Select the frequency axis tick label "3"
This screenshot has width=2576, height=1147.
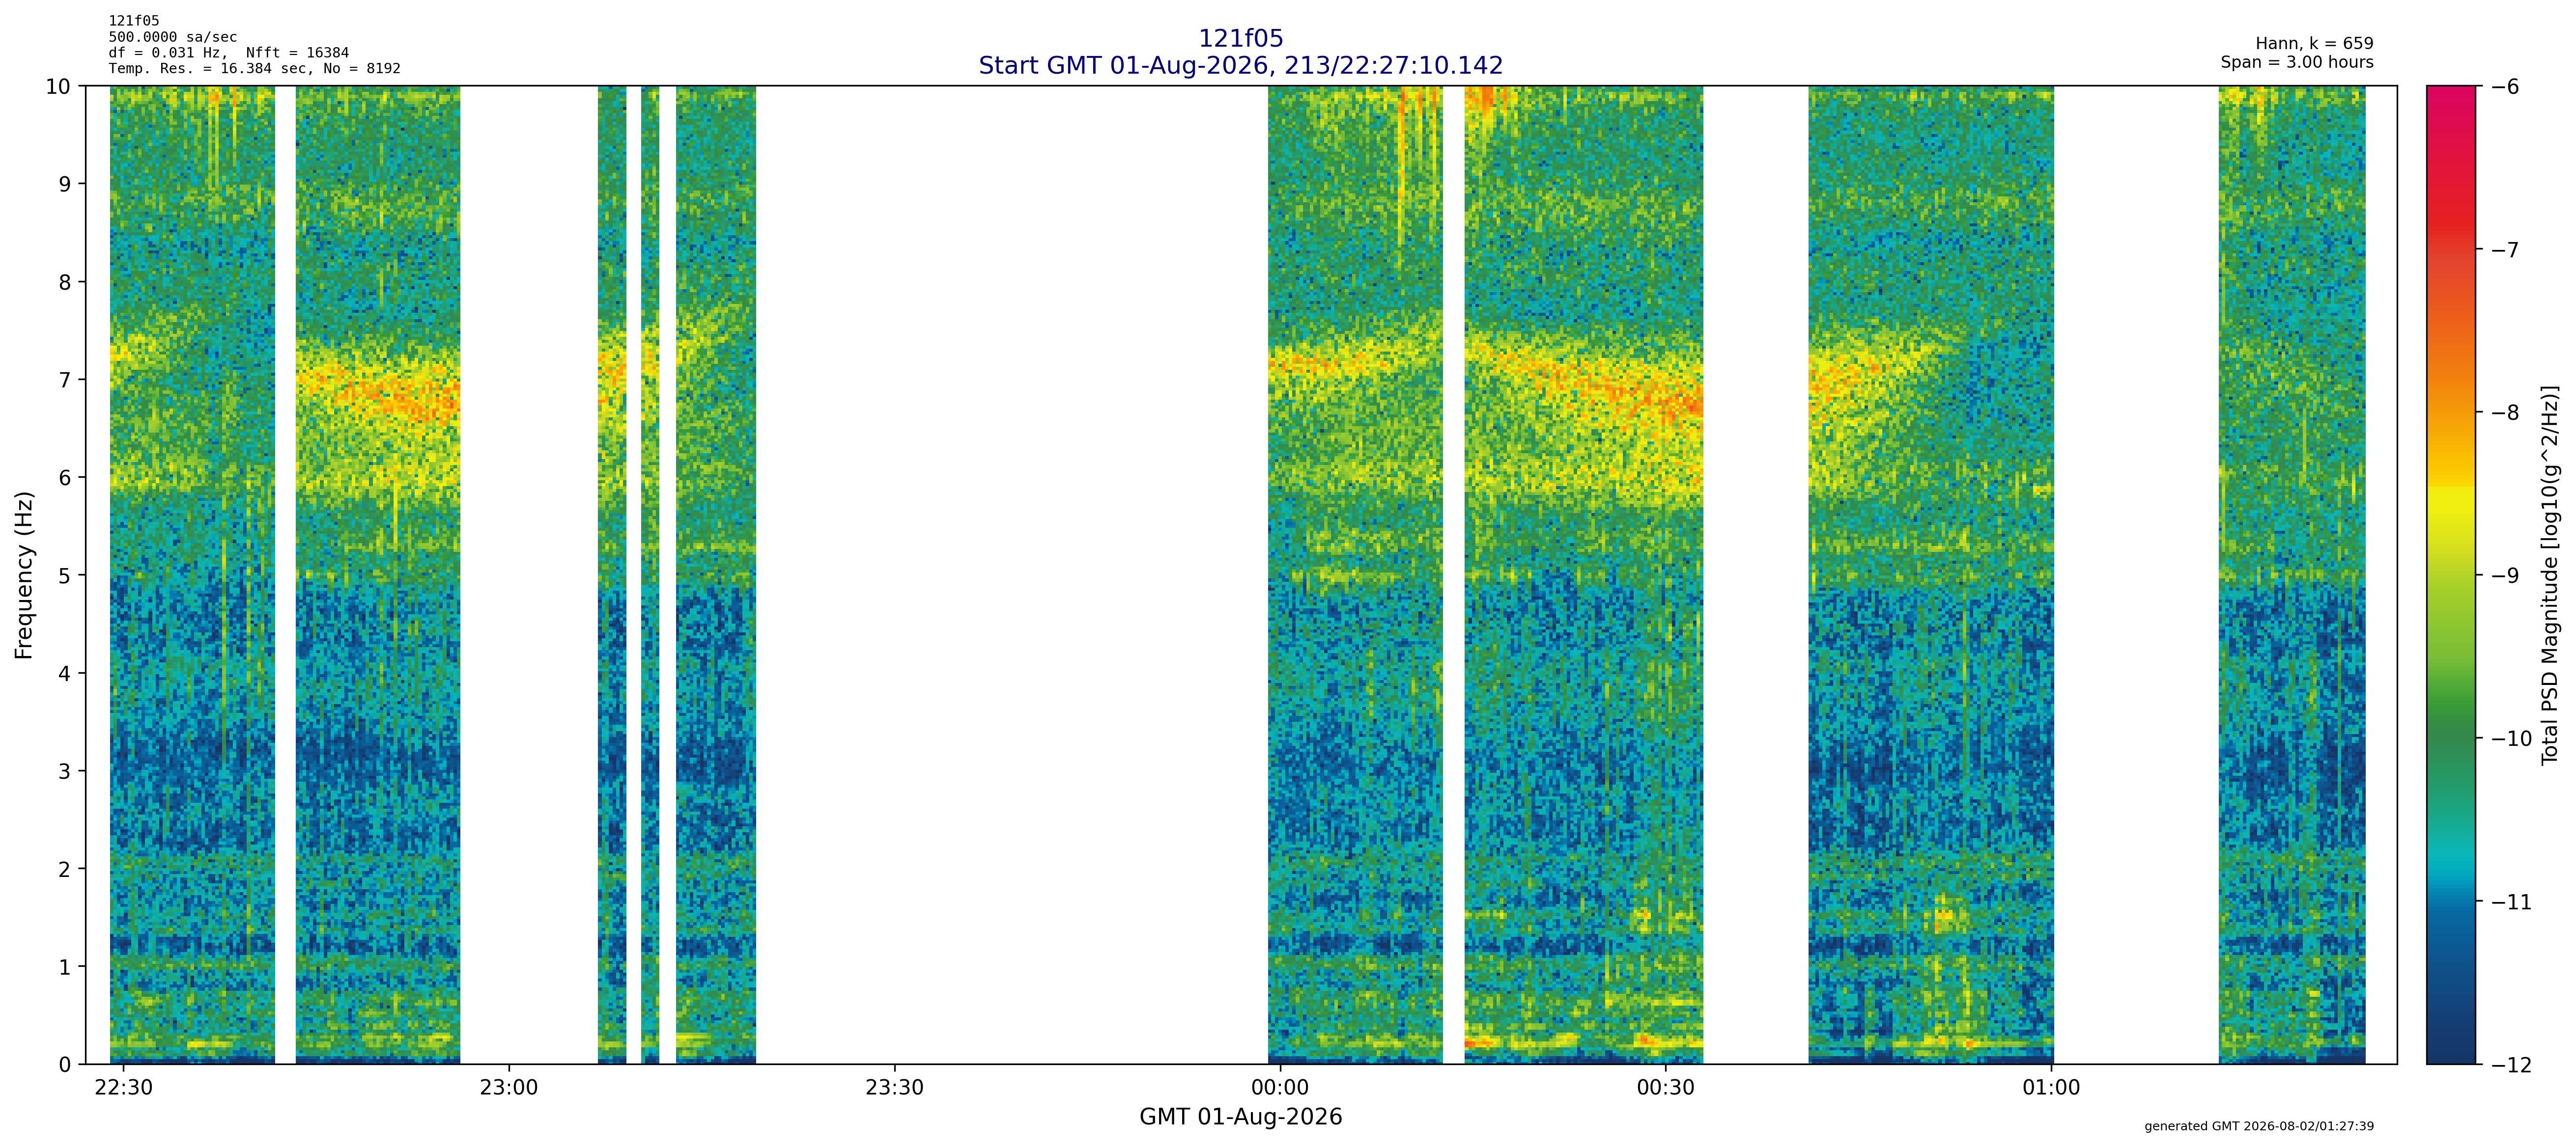(66, 772)
